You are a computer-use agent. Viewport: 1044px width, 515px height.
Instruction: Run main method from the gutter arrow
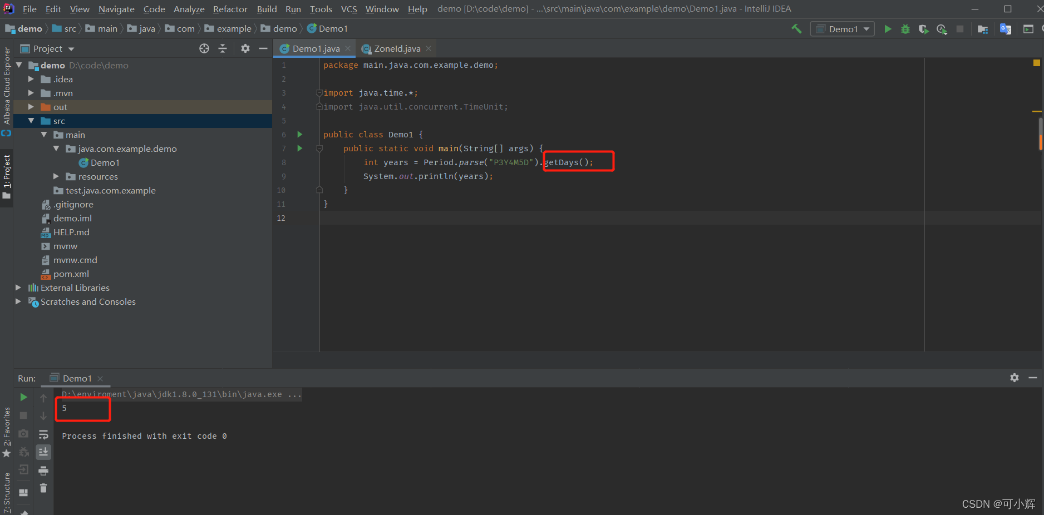pyautogui.click(x=299, y=148)
